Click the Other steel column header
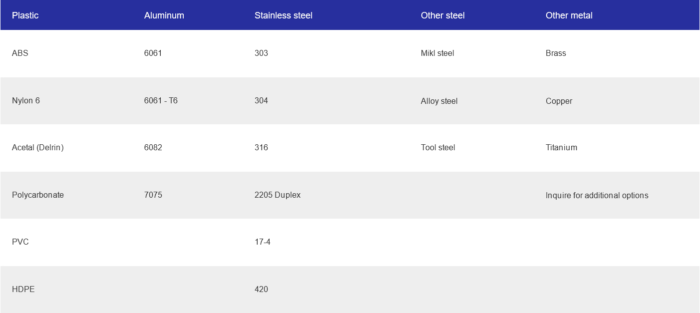700x313 pixels. (442, 15)
